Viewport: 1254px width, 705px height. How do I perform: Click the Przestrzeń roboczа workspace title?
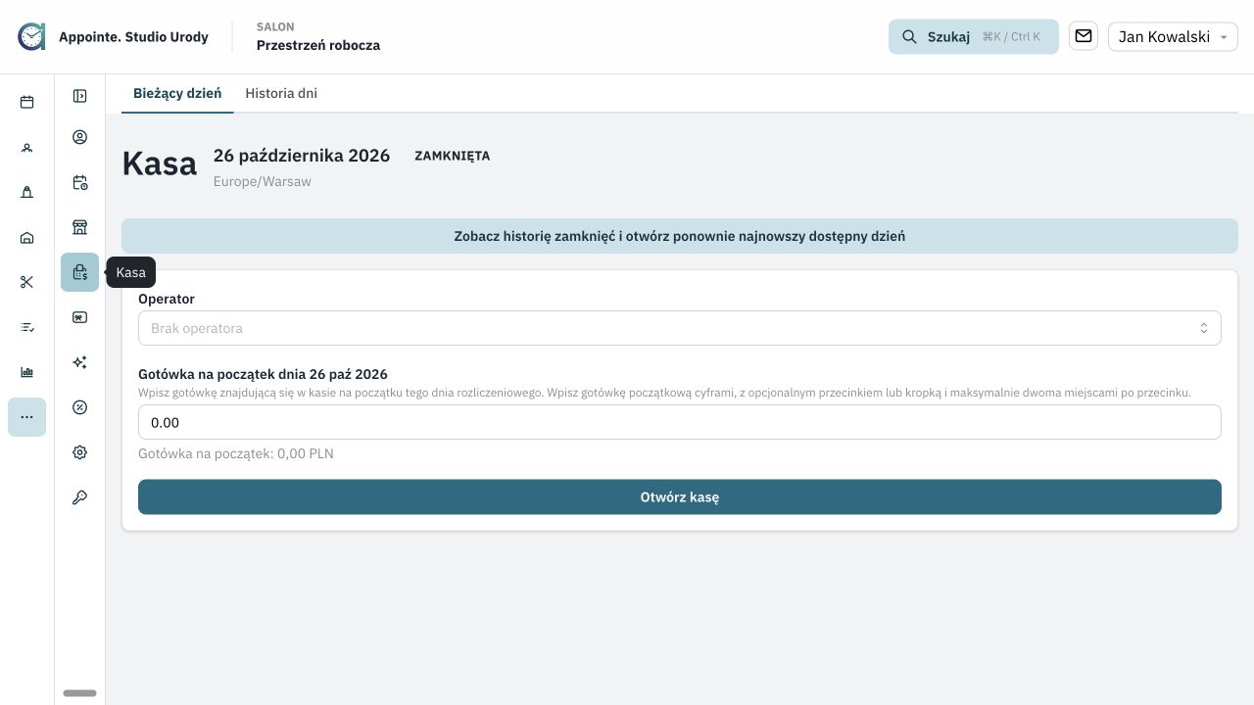tap(318, 45)
